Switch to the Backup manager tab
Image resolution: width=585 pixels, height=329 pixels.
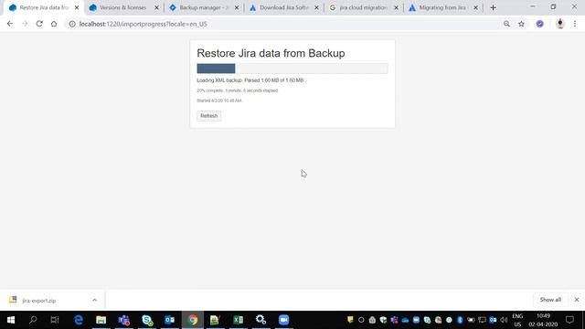[x=204, y=7]
